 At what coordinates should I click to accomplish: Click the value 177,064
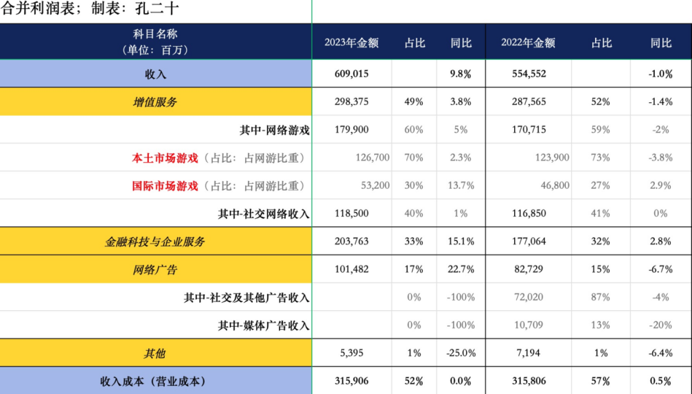[x=529, y=242]
